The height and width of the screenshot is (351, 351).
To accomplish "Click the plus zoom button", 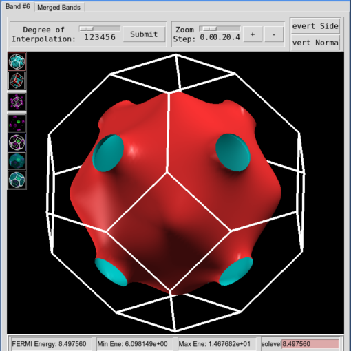I will pyautogui.click(x=253, y=34).
